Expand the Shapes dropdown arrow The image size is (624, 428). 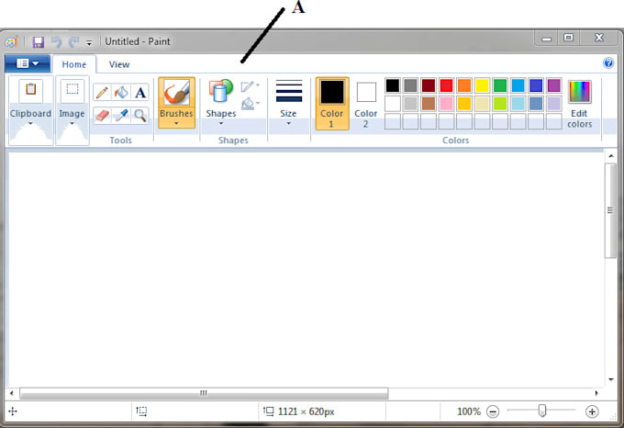click(221, 123)
